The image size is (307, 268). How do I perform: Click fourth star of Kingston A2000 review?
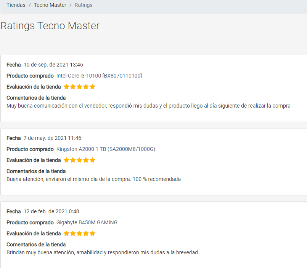86,160
